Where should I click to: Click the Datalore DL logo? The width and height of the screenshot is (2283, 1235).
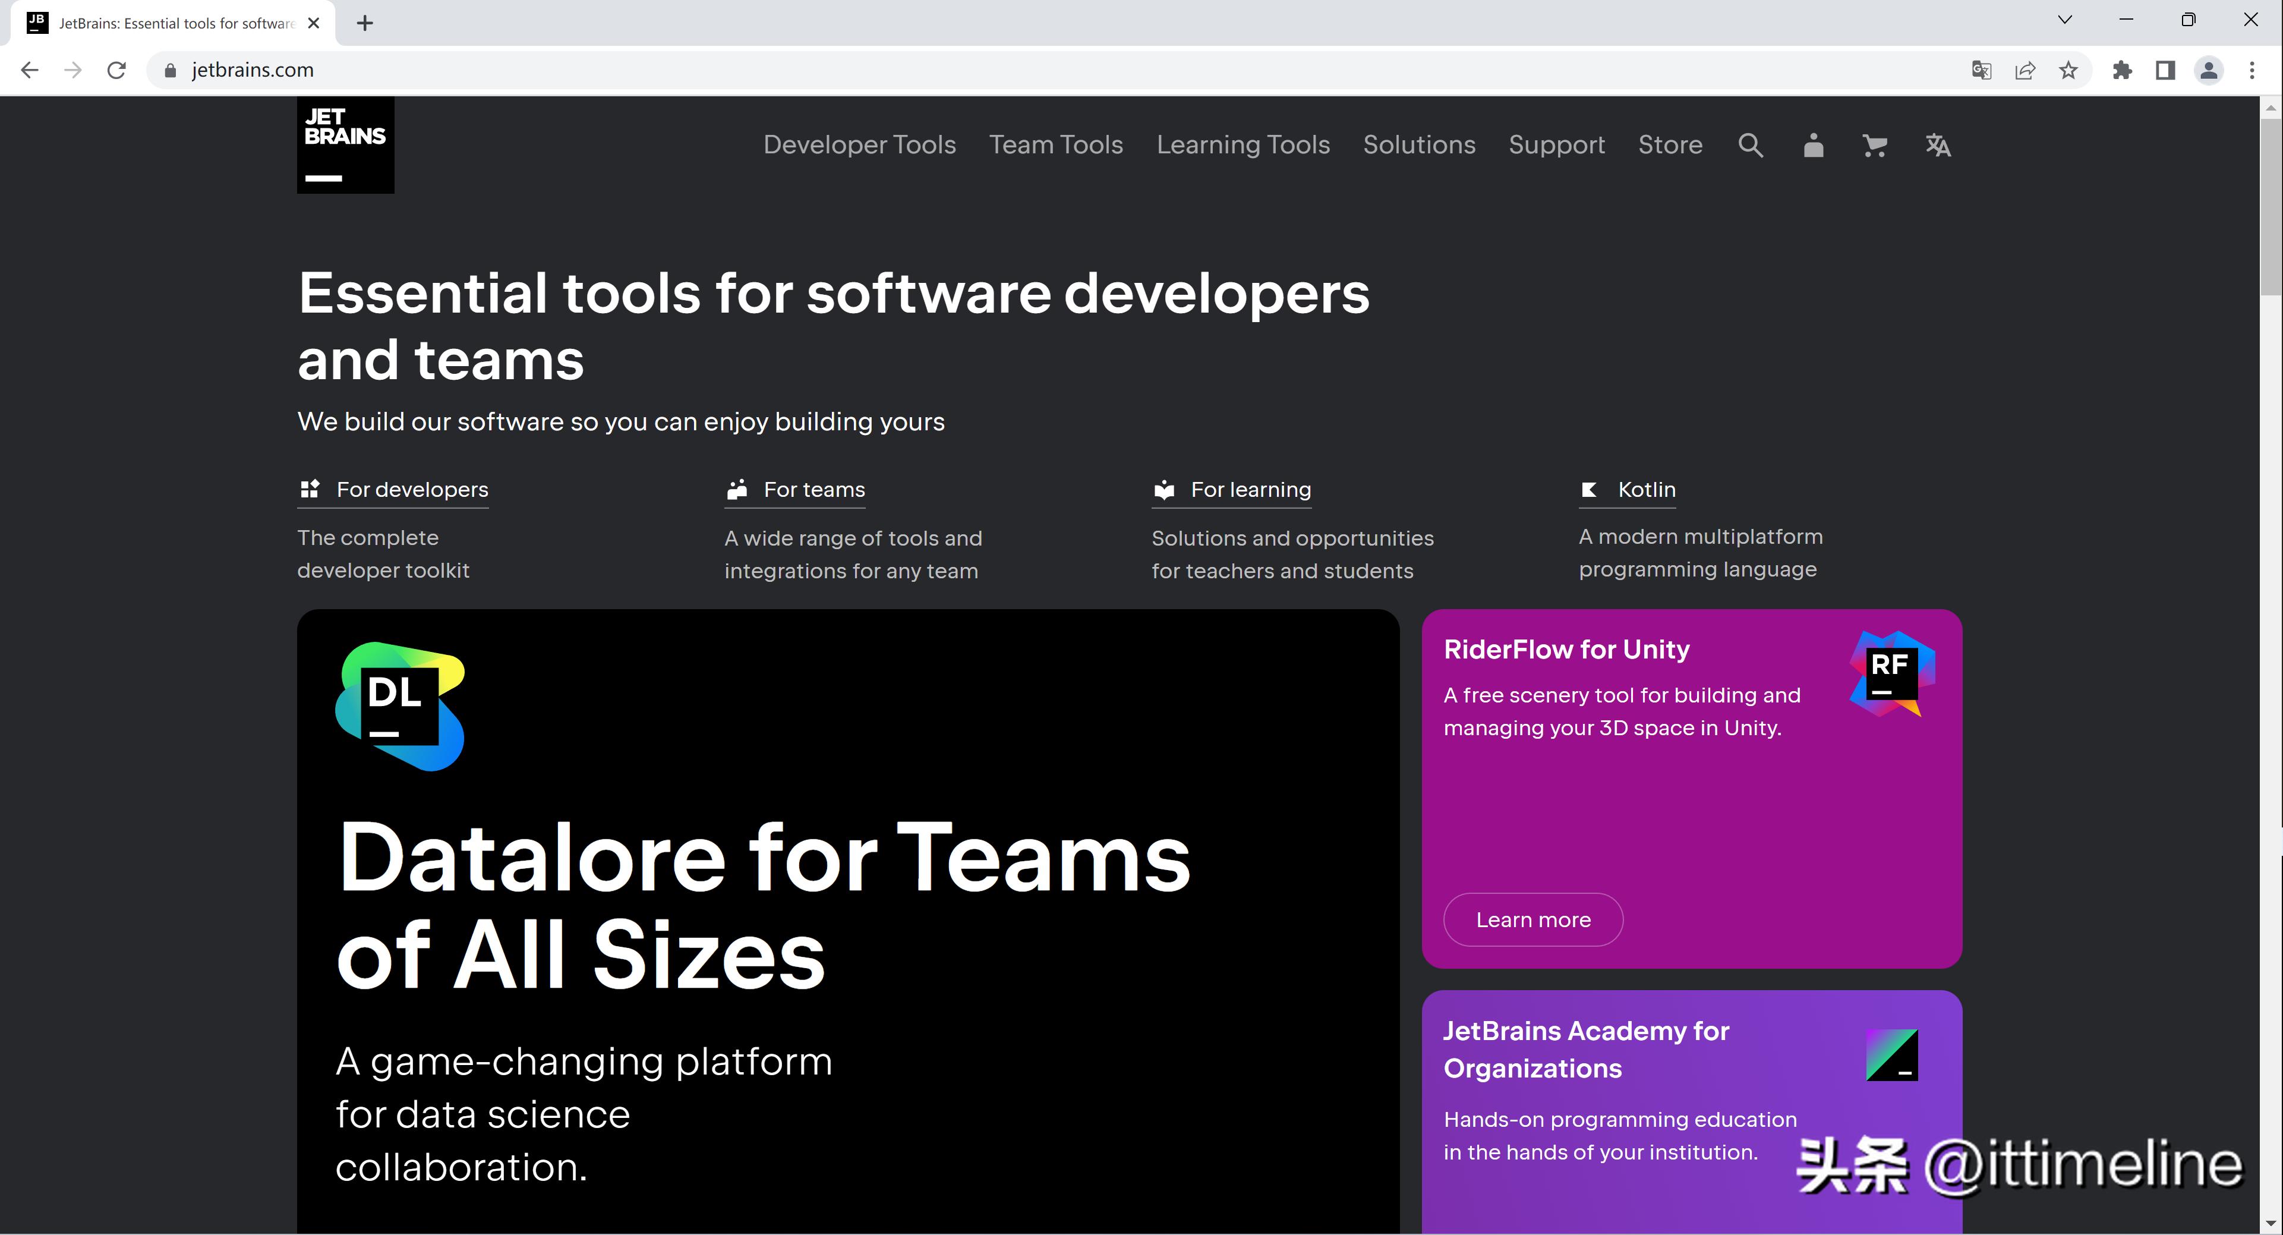pos(400,705)
